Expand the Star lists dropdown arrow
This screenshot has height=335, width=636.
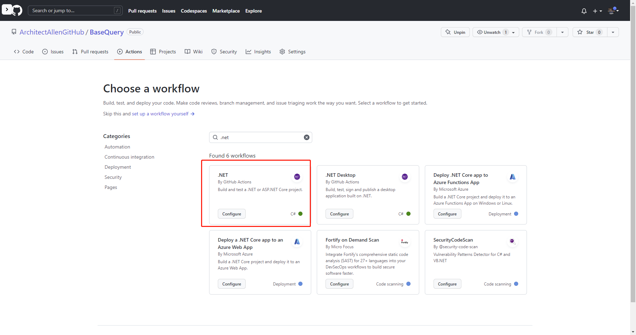tap(613, 32)
